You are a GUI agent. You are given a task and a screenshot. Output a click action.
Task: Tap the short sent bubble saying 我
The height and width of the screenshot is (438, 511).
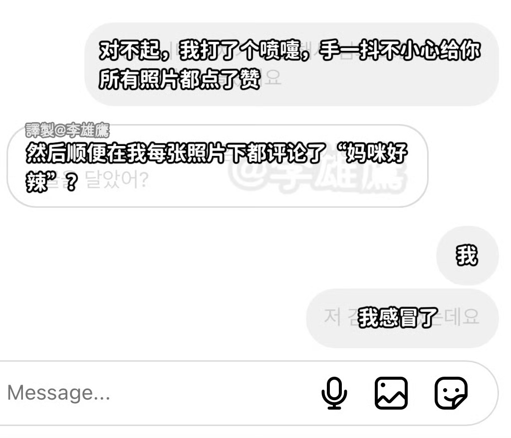click(467, 256)
